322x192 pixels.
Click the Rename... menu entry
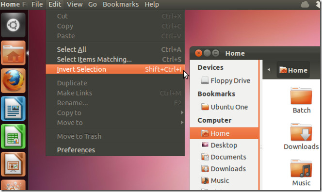point(115,103)
